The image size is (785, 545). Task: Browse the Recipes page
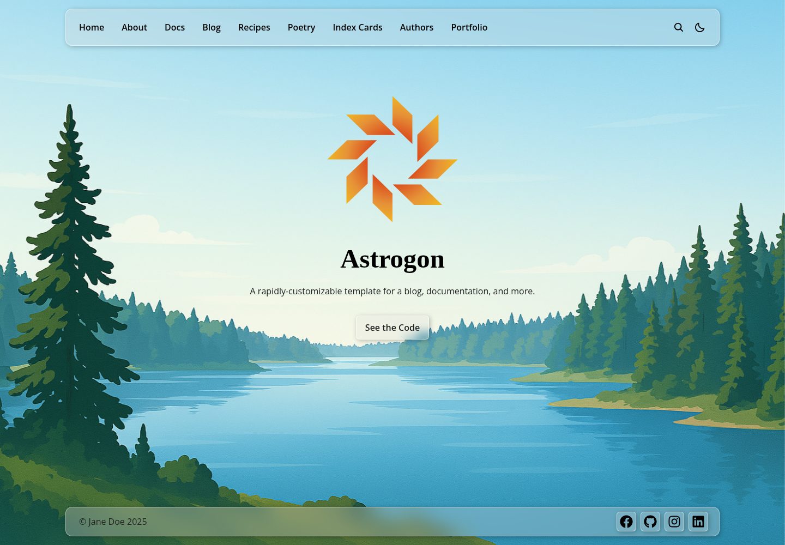254,27
